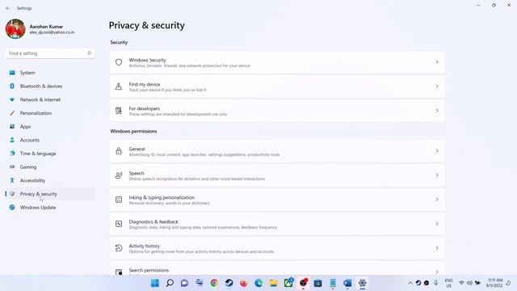Screen dimensions: 517x291
Task: Click the Network wifi icon in sidebar
Action: tap(12, 99)
